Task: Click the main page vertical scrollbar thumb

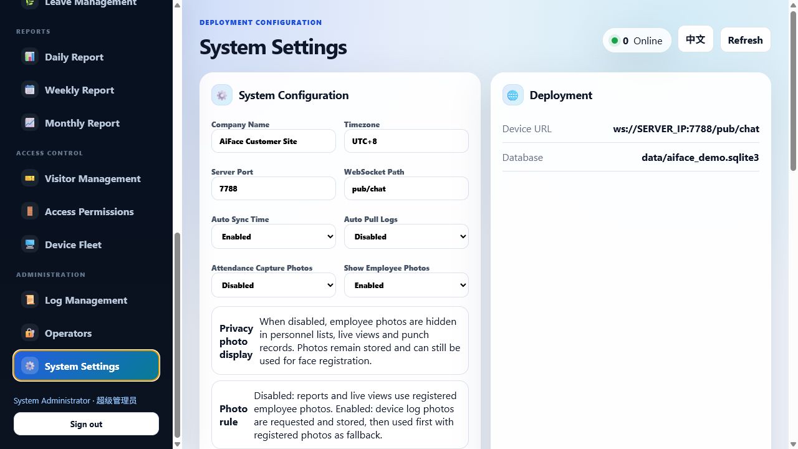Action: 793,90
